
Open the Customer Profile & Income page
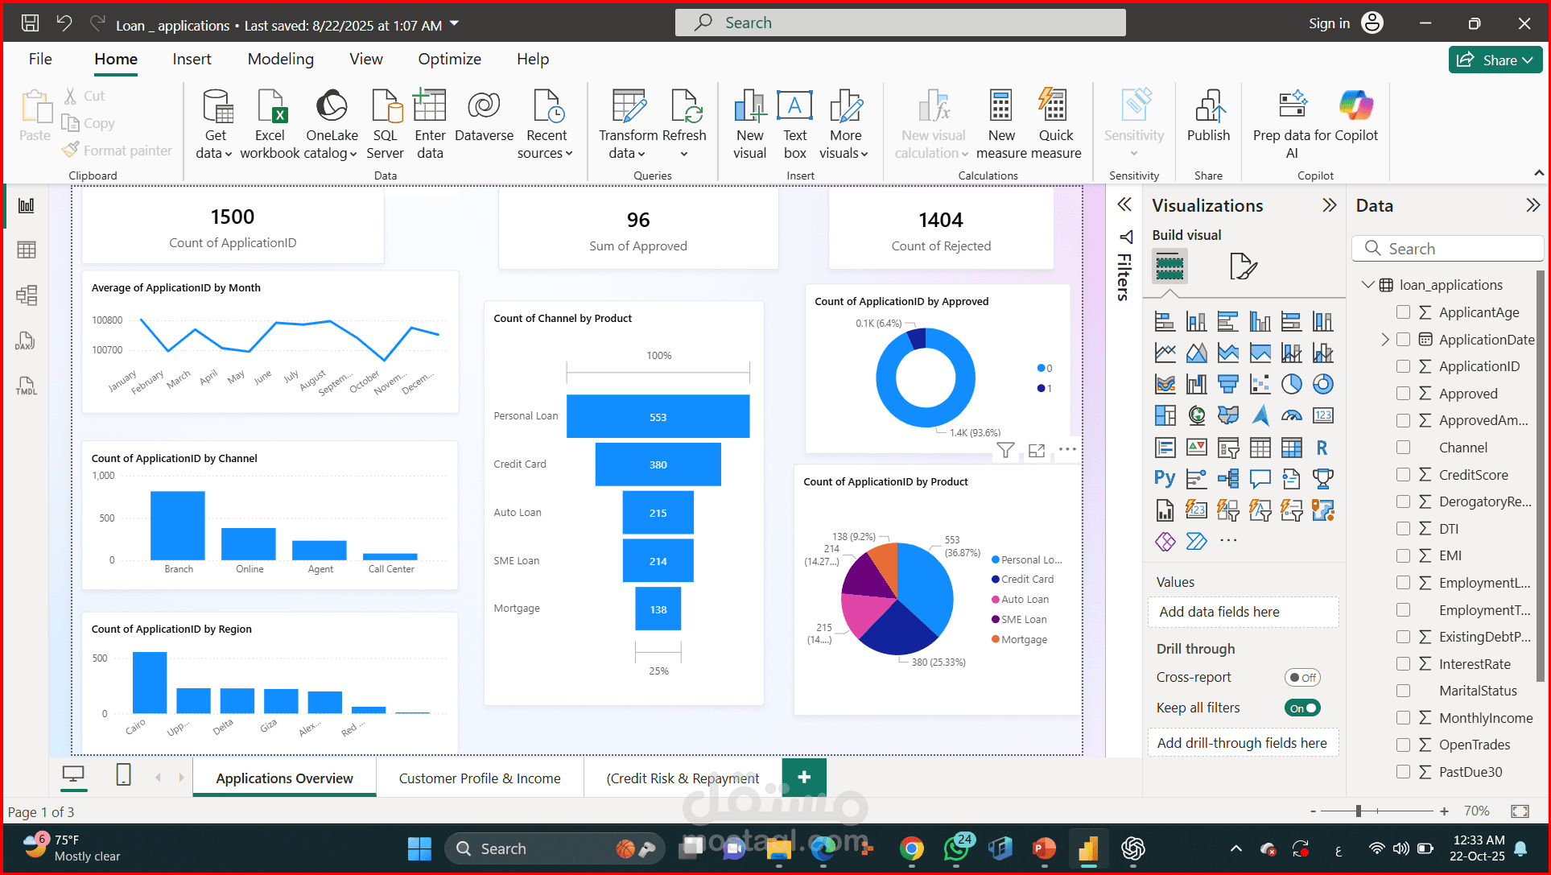(480, 778)
